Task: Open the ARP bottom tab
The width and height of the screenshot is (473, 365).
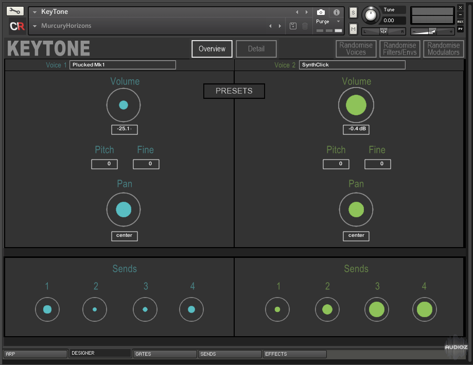Action: pos(36,354)
